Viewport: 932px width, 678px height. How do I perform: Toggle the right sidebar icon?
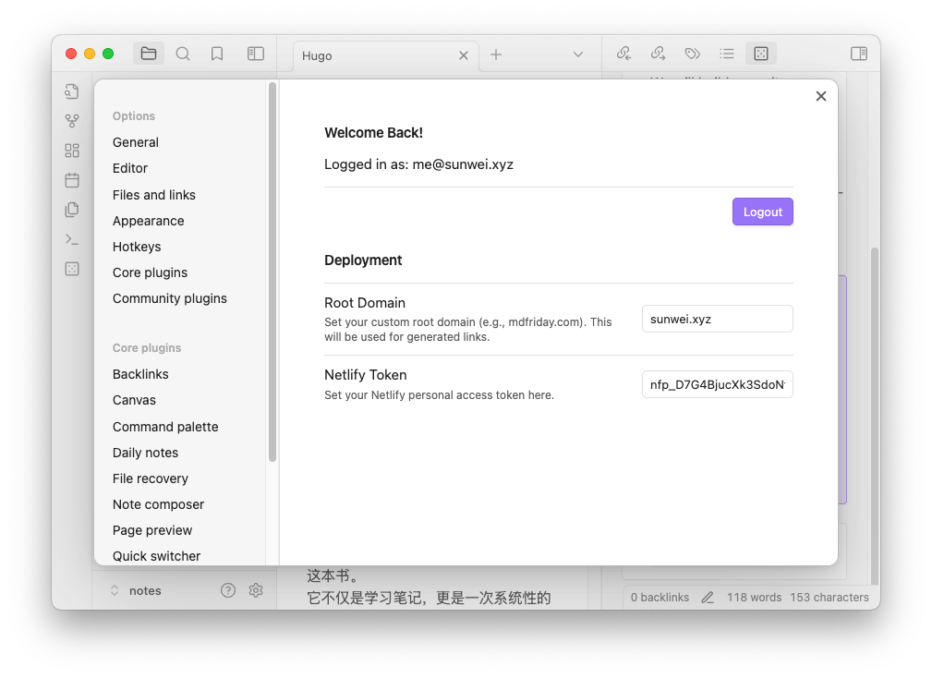click(859, 54)
